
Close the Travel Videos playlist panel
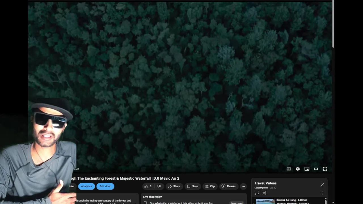(322, 185)
